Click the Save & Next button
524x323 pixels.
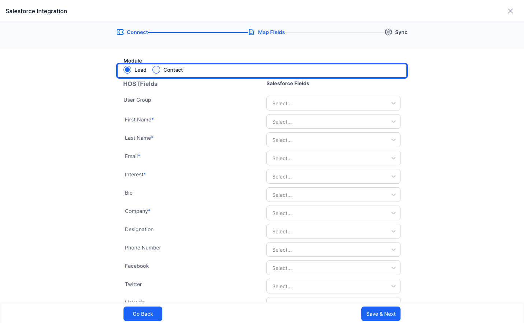(x=381, y=314)
